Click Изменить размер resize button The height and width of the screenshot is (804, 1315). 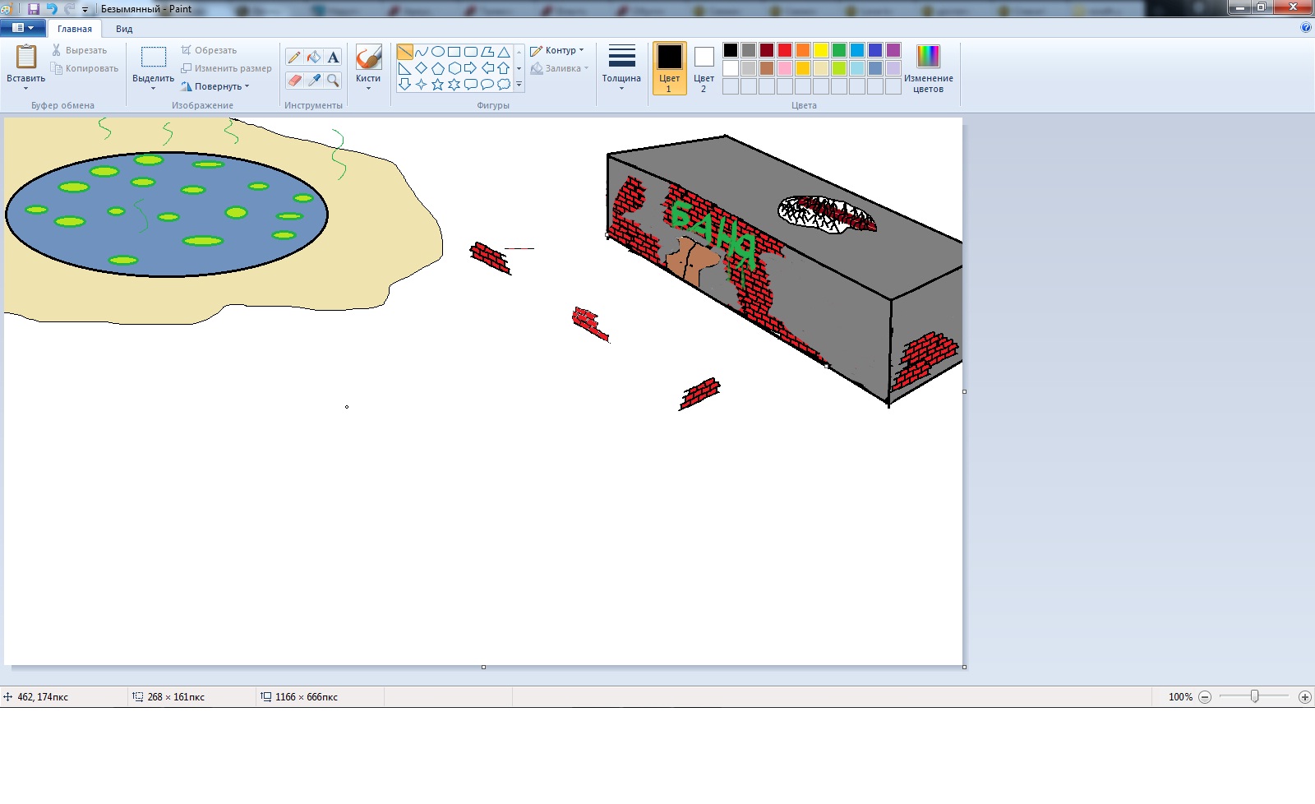coord(227,68)
